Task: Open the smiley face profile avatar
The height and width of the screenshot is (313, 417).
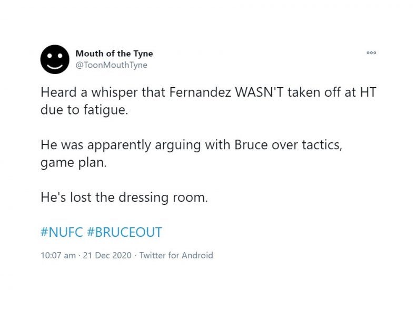Action: coord(55,59)
